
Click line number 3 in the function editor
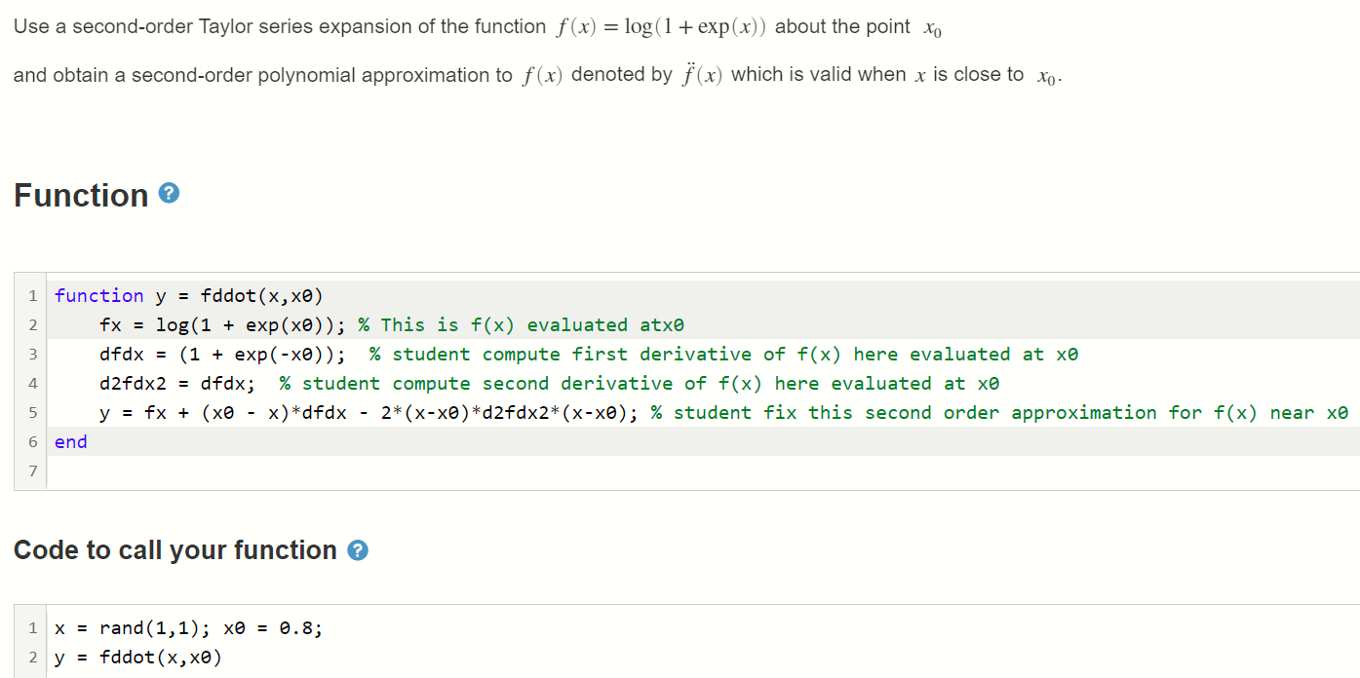(32, 354)
